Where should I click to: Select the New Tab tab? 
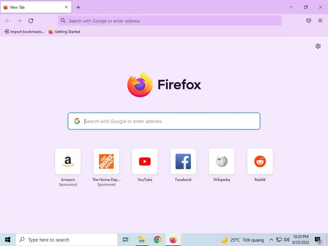[x=36, y=7]
